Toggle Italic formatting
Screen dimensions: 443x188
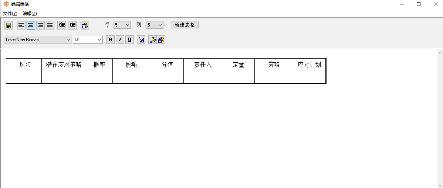pyautogui.click(x=120, y=40)
